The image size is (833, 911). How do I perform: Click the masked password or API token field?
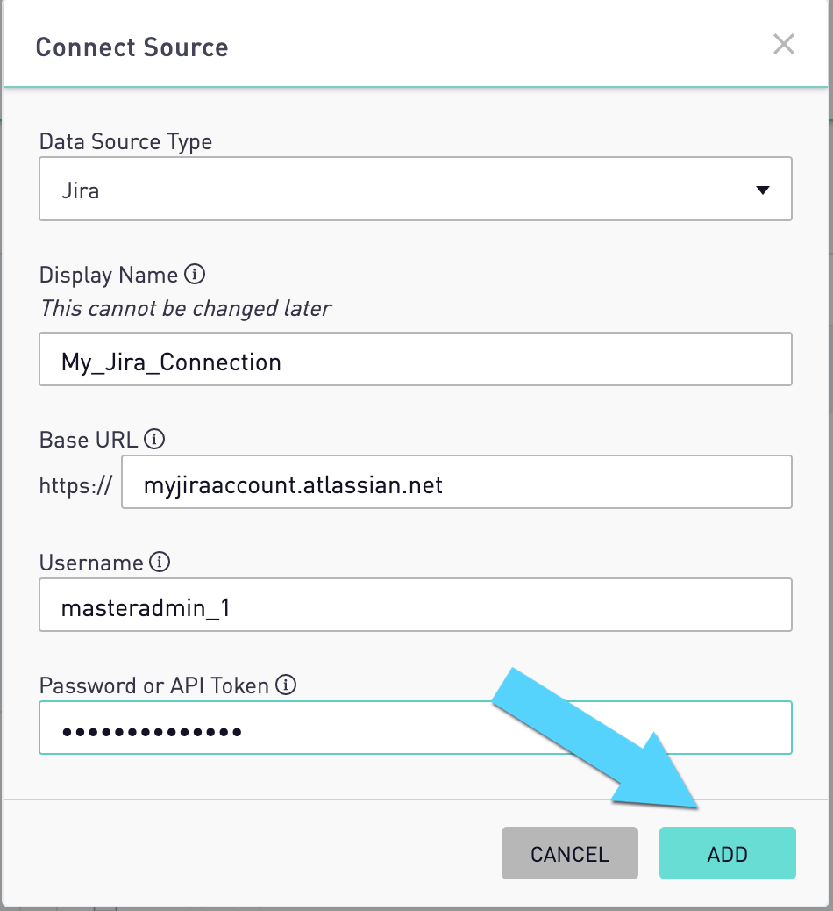click(416, 728)
